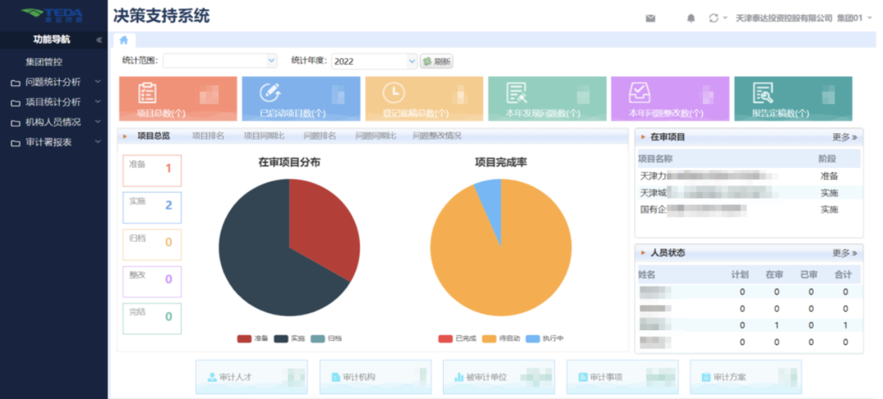Click the refresh sync icon in header
This screenshot has height=399, width=883.
[x=713, y=18]
